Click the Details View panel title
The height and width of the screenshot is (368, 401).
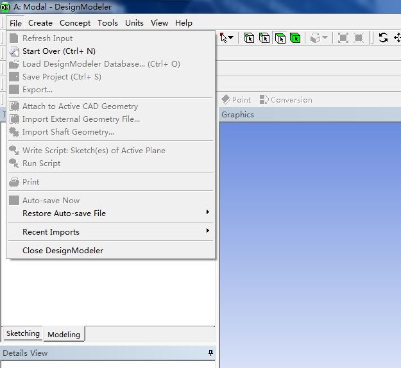(25, 353)
